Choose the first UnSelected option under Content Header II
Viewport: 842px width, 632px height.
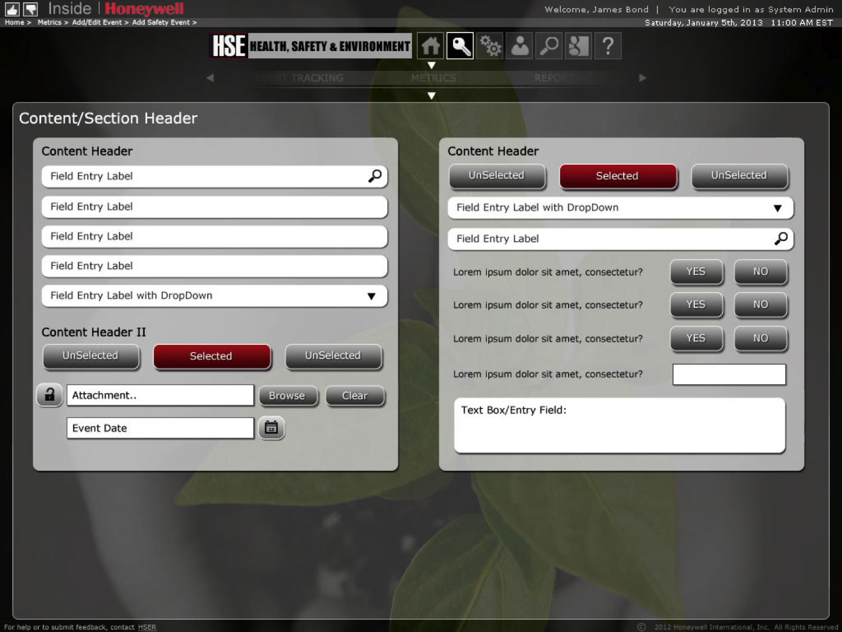(x=90, y=356)
